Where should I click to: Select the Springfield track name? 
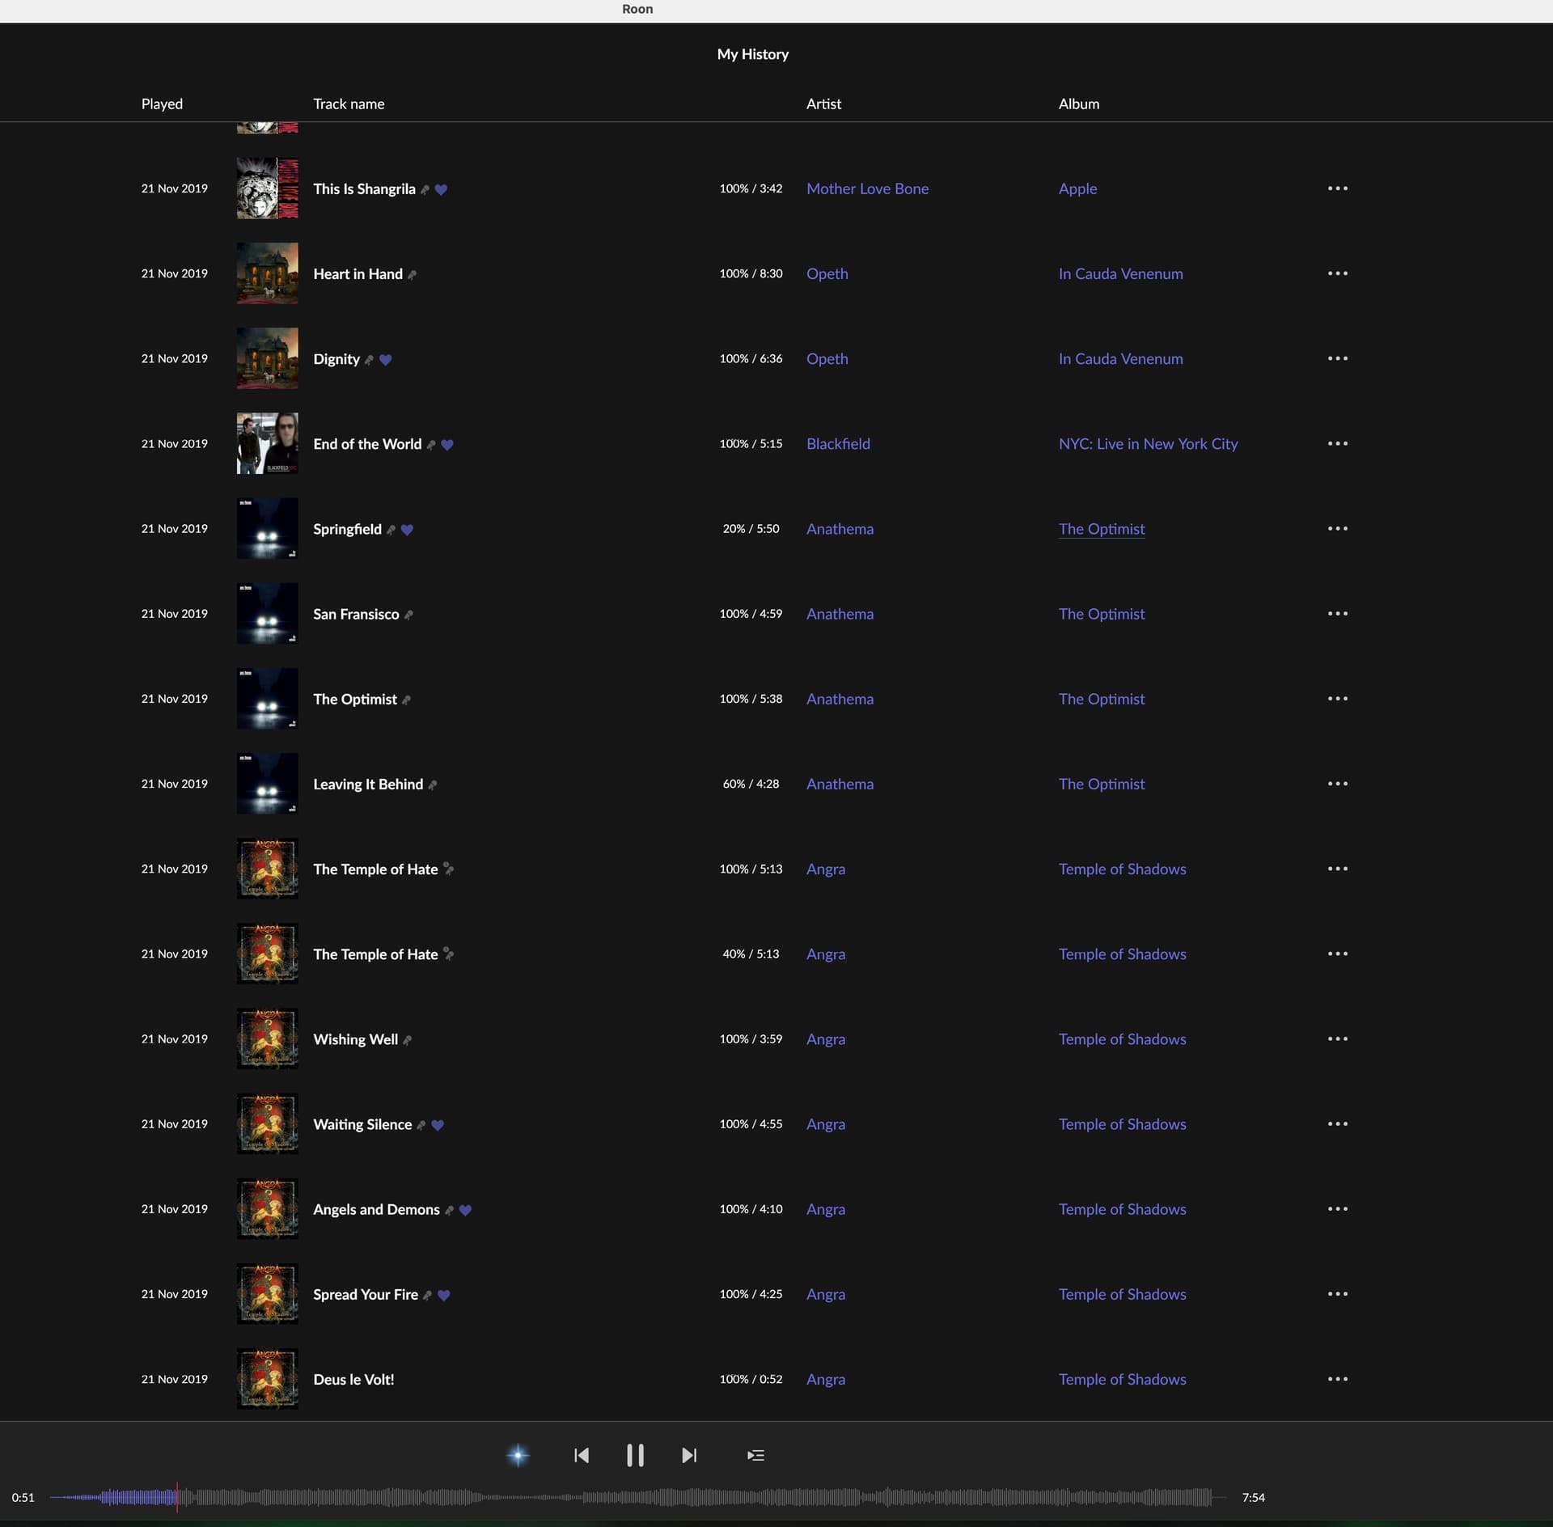pyautogui.click(x=347, y=529)
